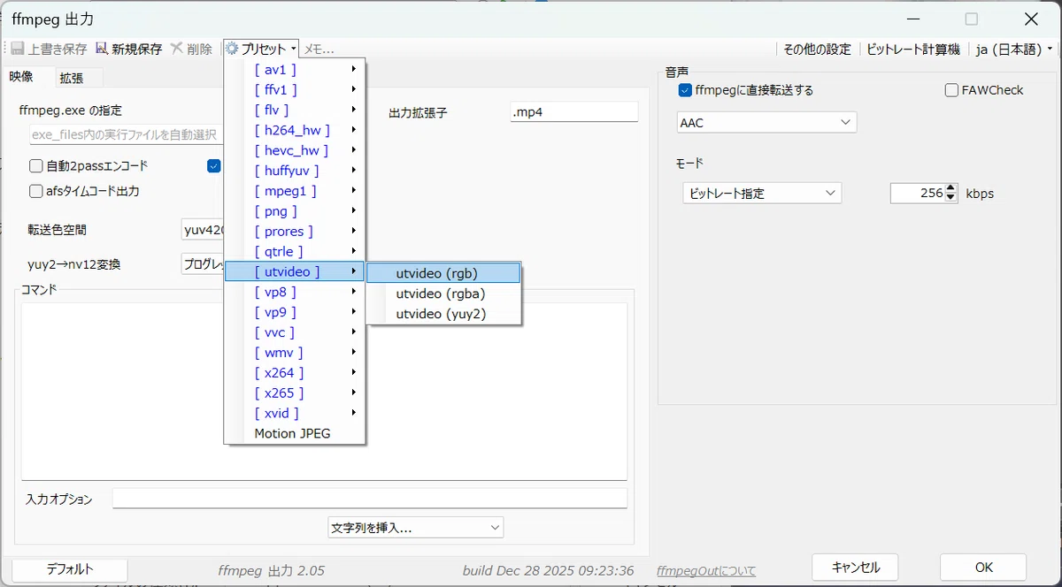Expand the [ prores ] preset submenu

pyautogui.click(x=295, y=232)
